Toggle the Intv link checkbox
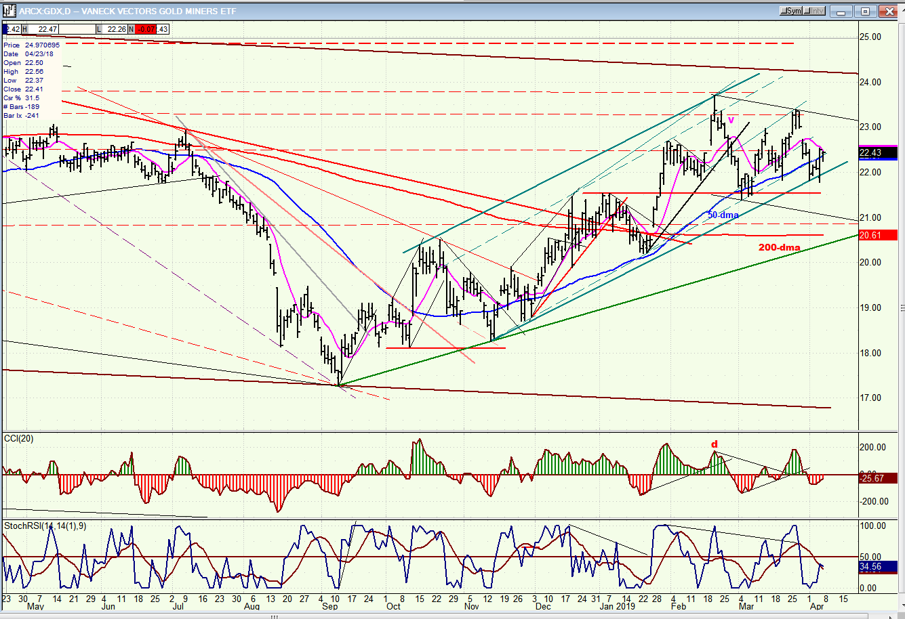The height and width of the screenshot is (619, 905). pos(814,11)
